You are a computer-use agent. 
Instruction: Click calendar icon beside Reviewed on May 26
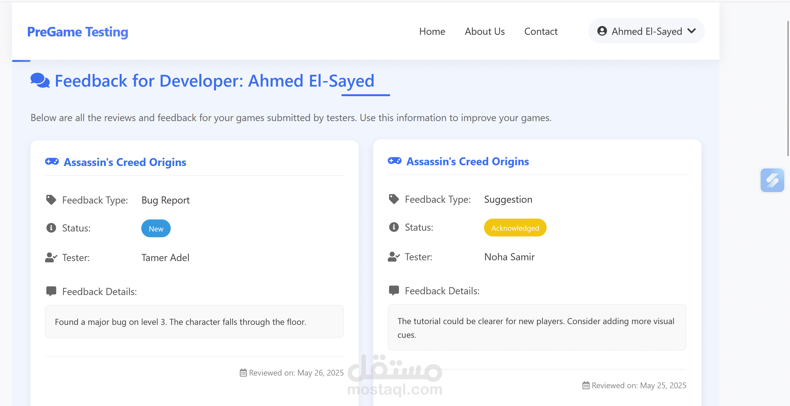coord(243,373)
